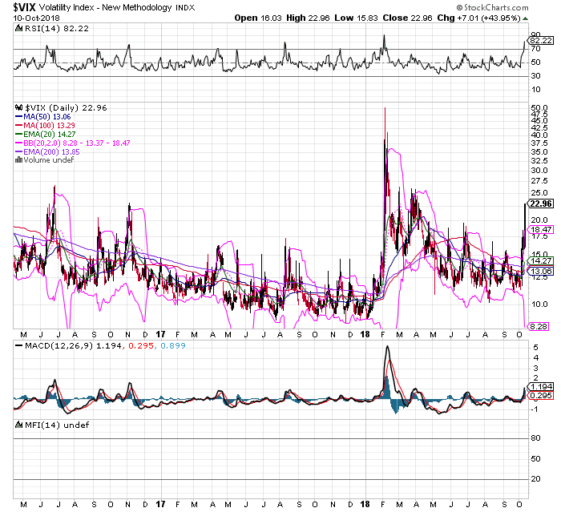Image resolution: width=561 pixels, height=512 pixels.
Task: Click the green up-triangle beside Chg value
Action: point(525,18)
